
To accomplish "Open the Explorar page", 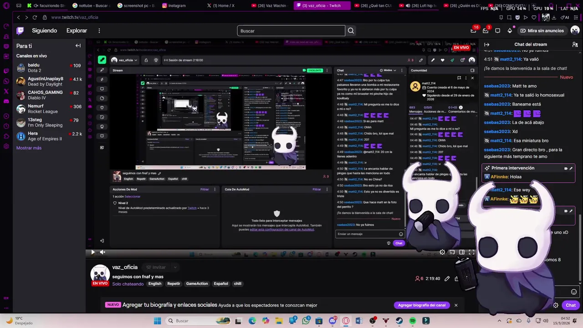I will click(77, 31).
